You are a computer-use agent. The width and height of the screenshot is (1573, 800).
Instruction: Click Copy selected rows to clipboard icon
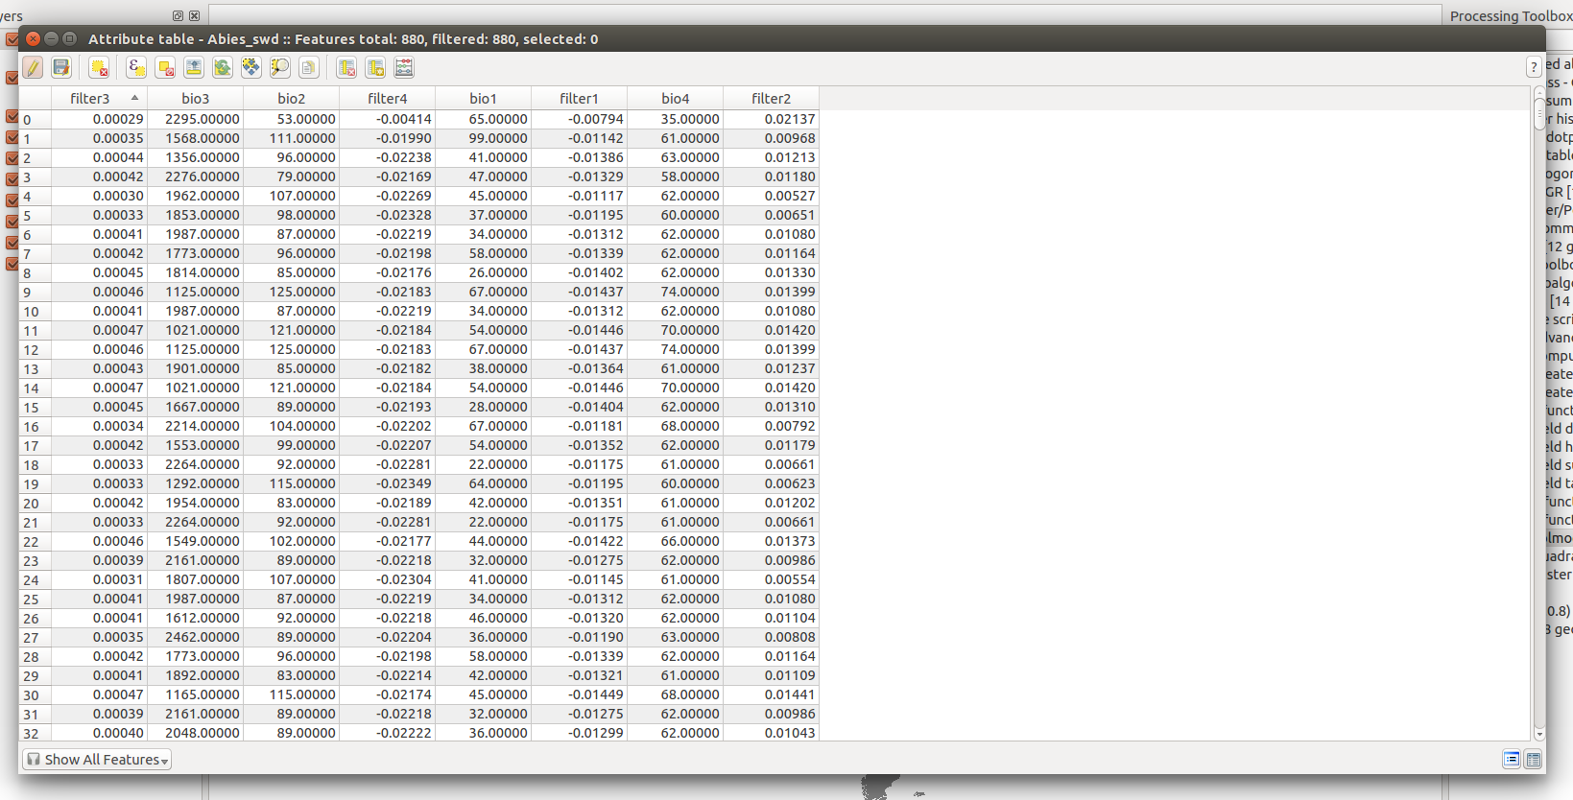pos(308,67)
